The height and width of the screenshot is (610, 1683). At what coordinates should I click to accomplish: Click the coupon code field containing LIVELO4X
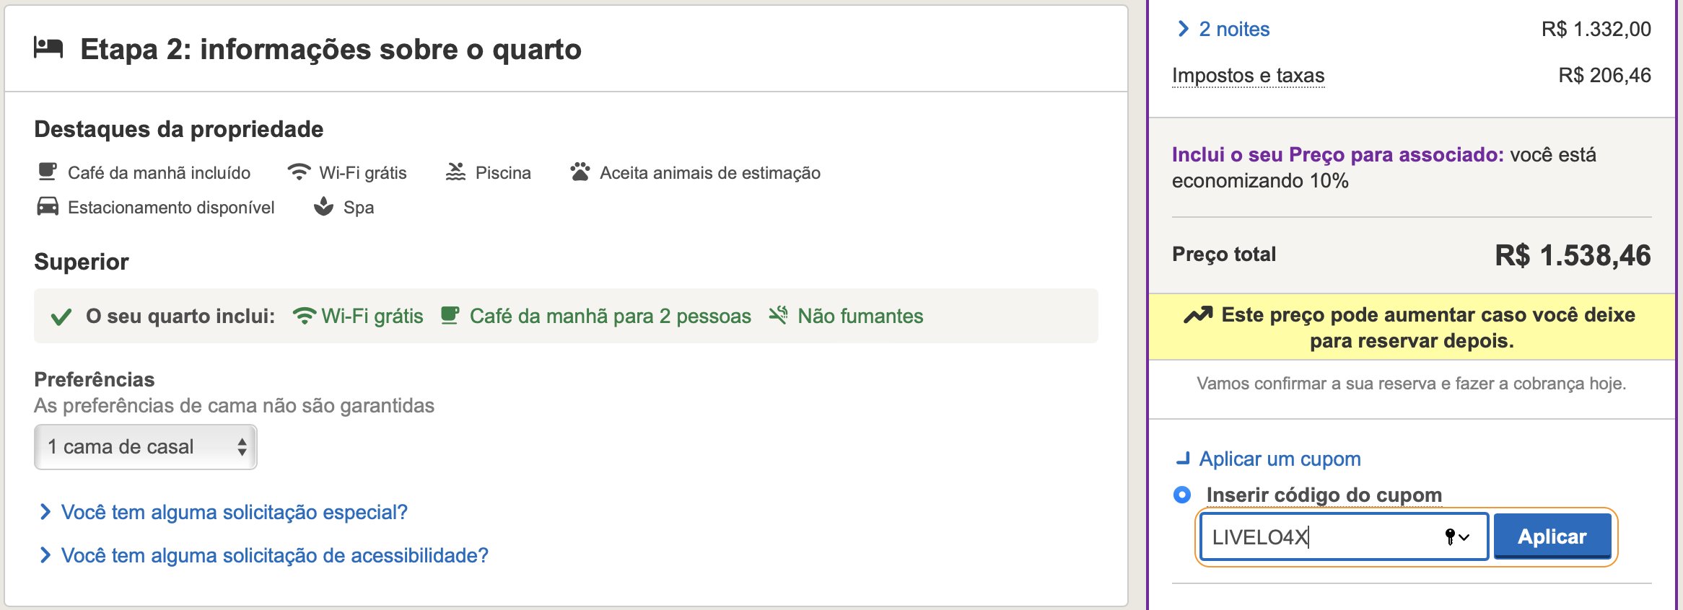pos(1344,536)
